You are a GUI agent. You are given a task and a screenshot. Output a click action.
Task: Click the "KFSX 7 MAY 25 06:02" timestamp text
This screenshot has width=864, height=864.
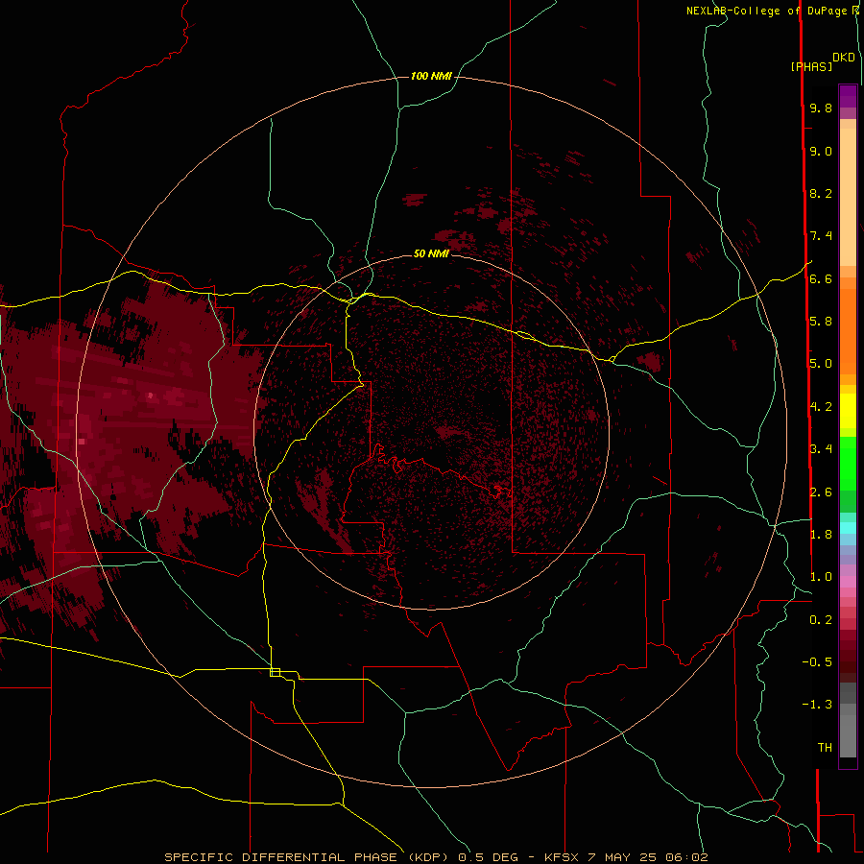[x=626, y=857]
